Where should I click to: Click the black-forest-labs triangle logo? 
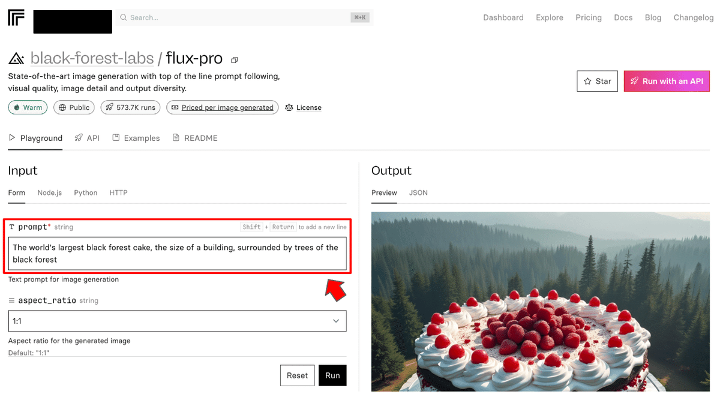pyautogui.click(x=16, y=59)
